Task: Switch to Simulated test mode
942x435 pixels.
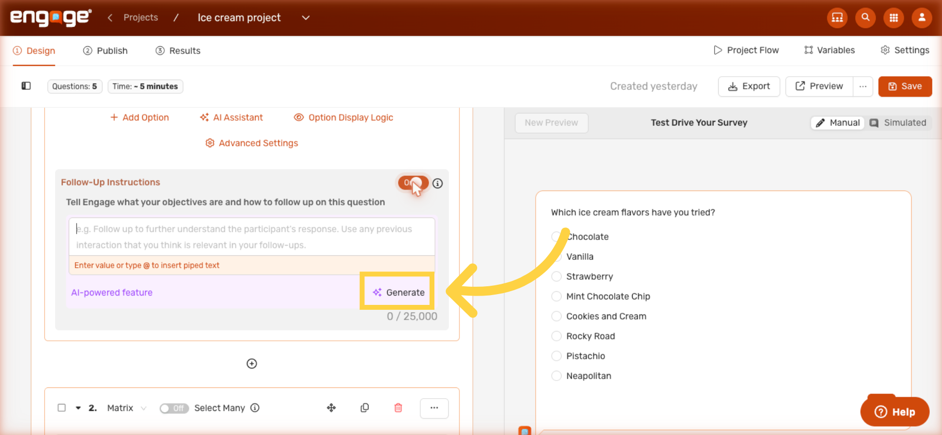Action: (898, 123)
